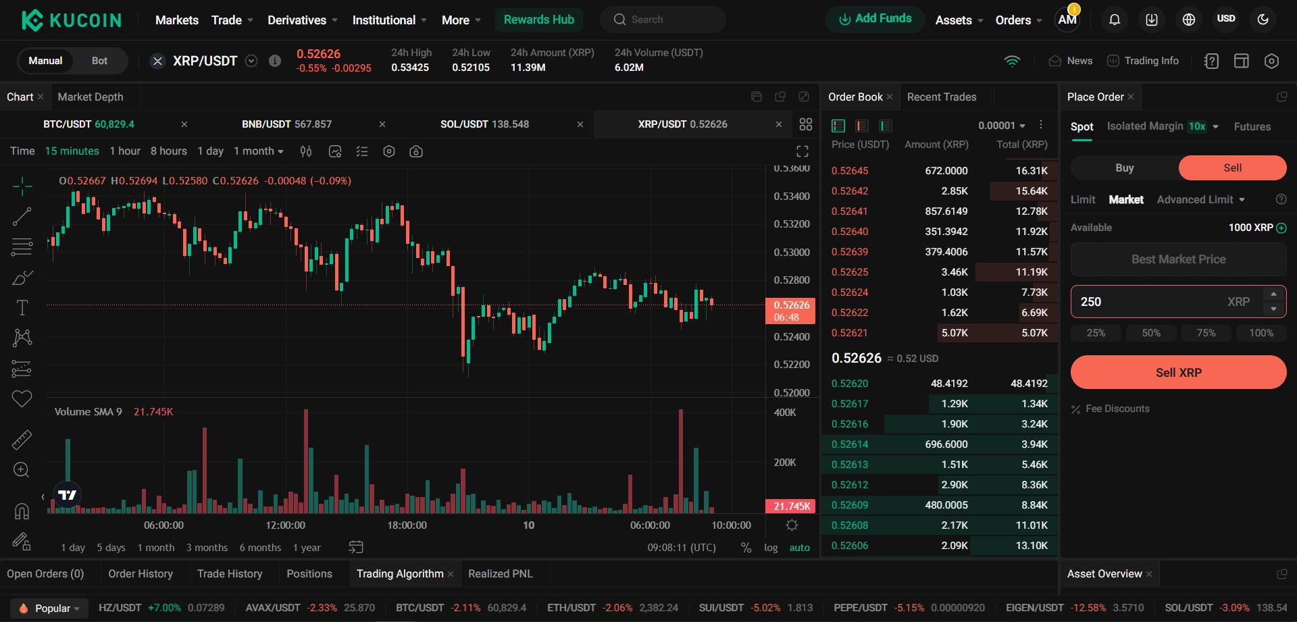Toggle auto scale on chart
Screen dimensions: 1297x622
pyautogui.click(x=799, y=548)
